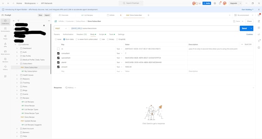Select the raw body type
This screenshot has height=139, width=262.
click(101, 39)
